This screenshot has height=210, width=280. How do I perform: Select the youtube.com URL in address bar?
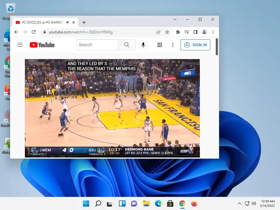pos(81,32)
